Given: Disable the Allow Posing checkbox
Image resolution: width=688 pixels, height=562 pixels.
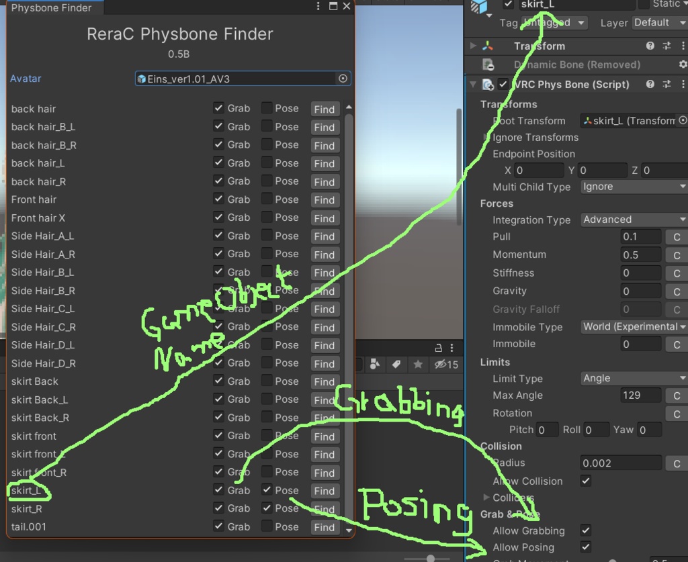Looking at the screenshot, I should [x=587, y=547].
